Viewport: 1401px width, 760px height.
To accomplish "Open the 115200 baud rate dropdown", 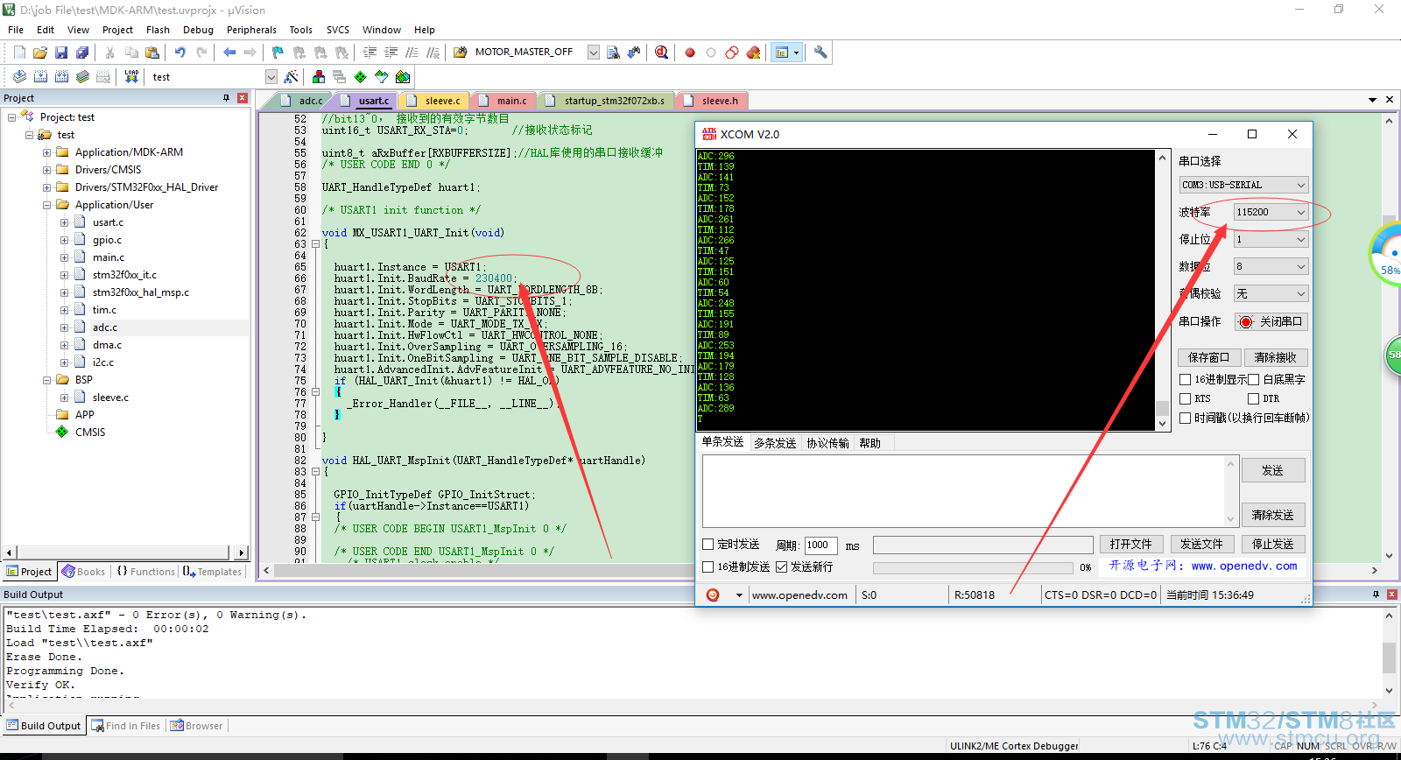I will click(x=1271, y=212).
